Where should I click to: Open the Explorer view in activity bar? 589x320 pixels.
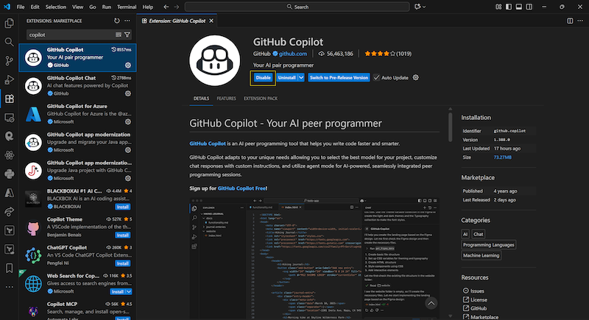click(x=9, y=24)
